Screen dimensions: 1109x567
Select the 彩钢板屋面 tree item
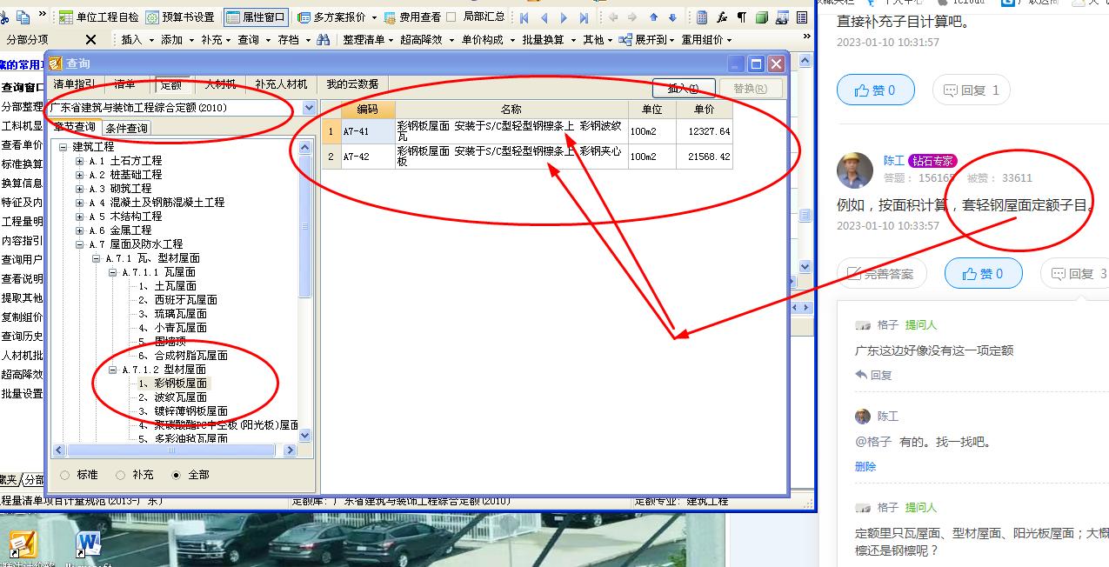[x=173, y=384]
